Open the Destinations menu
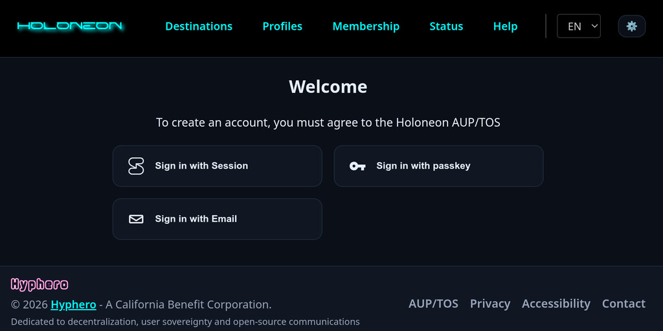 click(199, 27)
